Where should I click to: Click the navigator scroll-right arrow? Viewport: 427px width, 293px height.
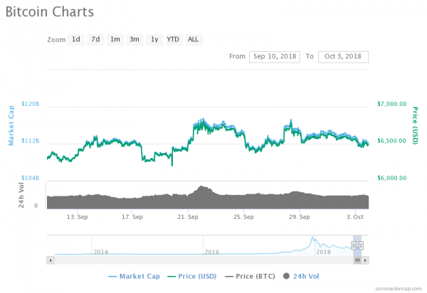pyautogui.click(x=365, y=260)
